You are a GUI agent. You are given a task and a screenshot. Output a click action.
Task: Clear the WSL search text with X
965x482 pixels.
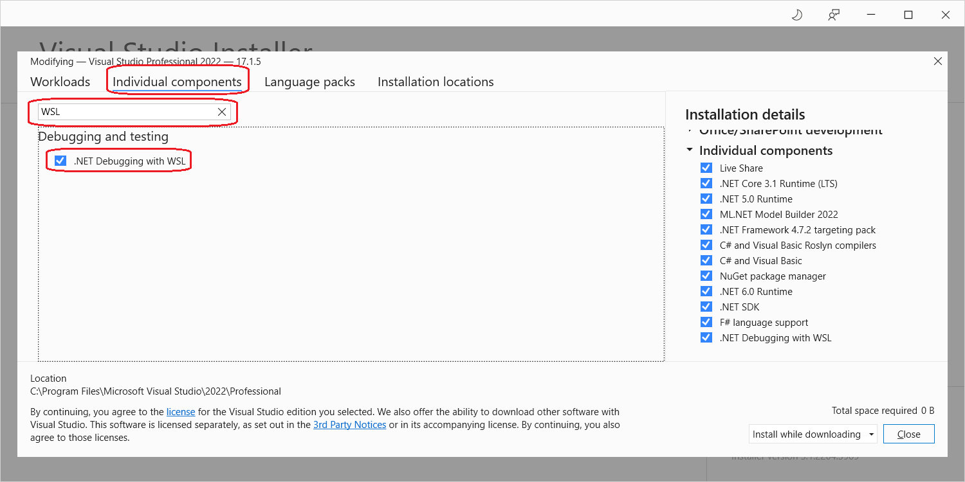(x=222, y=112)
